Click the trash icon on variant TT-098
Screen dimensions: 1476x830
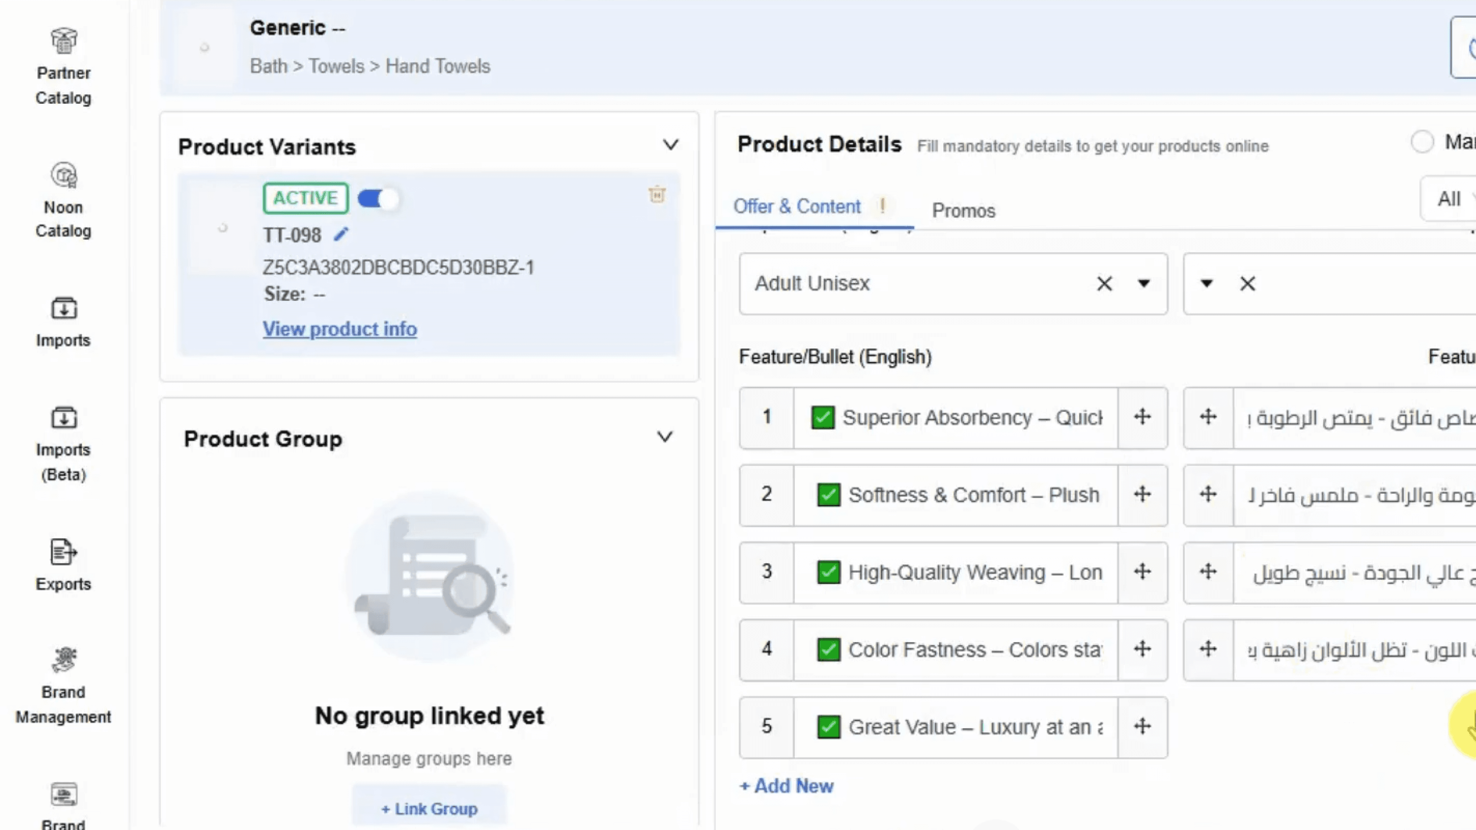coord(657,195)
